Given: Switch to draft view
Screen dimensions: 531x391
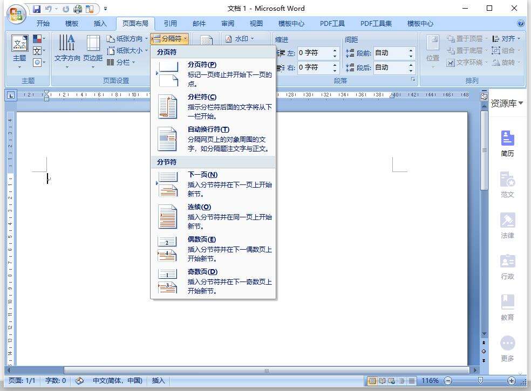Looking at the screenshot, I should [412, 381].
